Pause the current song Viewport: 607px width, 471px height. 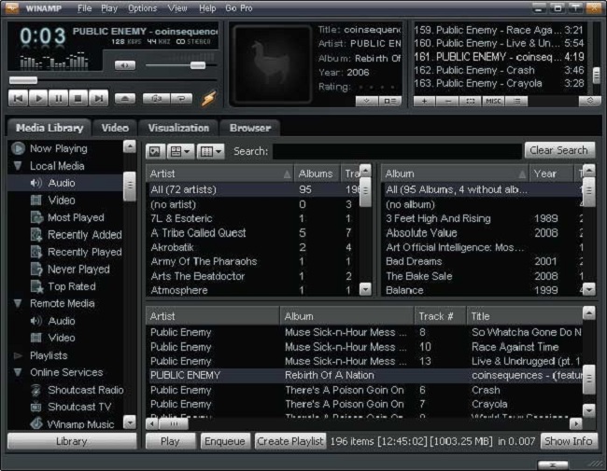pyautogui.click(x=58, y=98)
